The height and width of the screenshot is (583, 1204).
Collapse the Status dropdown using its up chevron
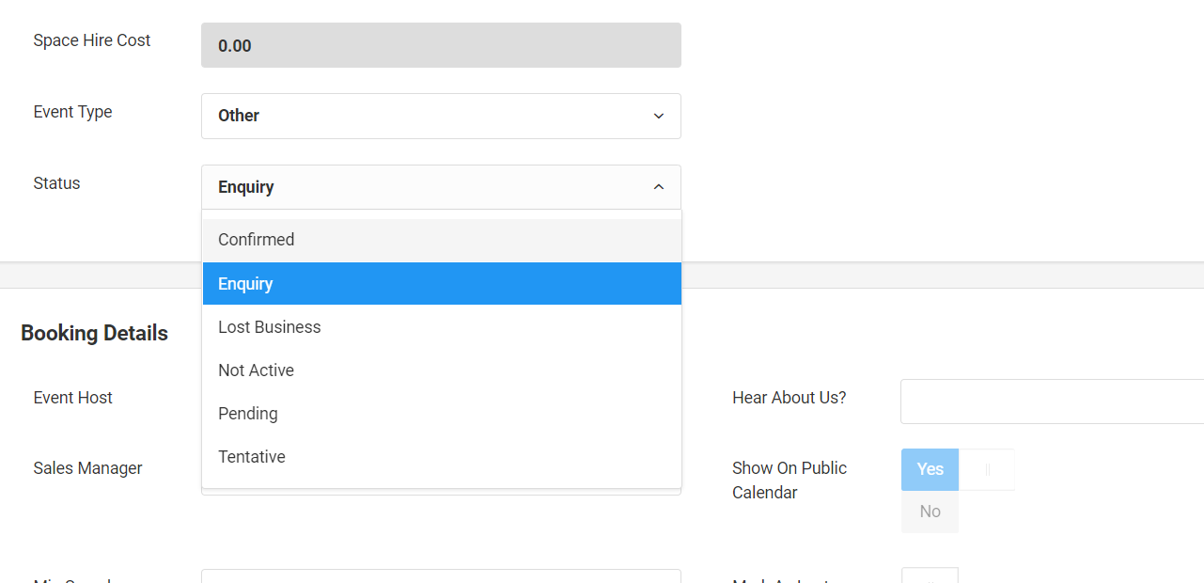pyautogui.click(x=658, y=187)
